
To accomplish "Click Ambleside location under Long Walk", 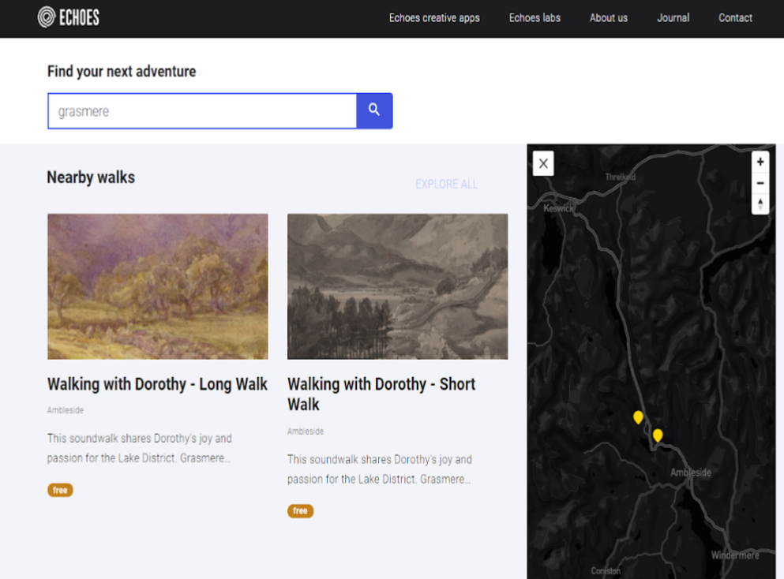I will (66, 410).
